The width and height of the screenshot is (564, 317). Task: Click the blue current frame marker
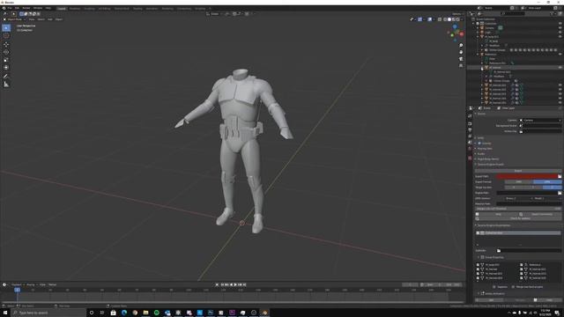point(17,290)
